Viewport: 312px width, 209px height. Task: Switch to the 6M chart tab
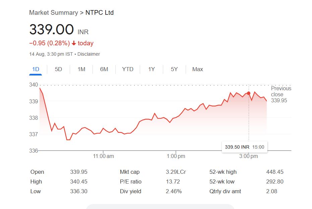[104, 69]
